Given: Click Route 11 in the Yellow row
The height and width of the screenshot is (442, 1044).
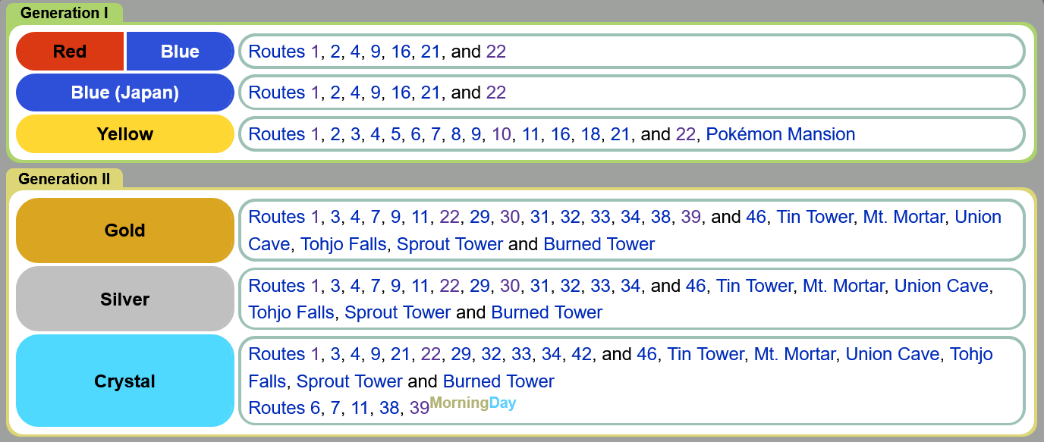Looking at the screenshot, I should tap(530, 134).
